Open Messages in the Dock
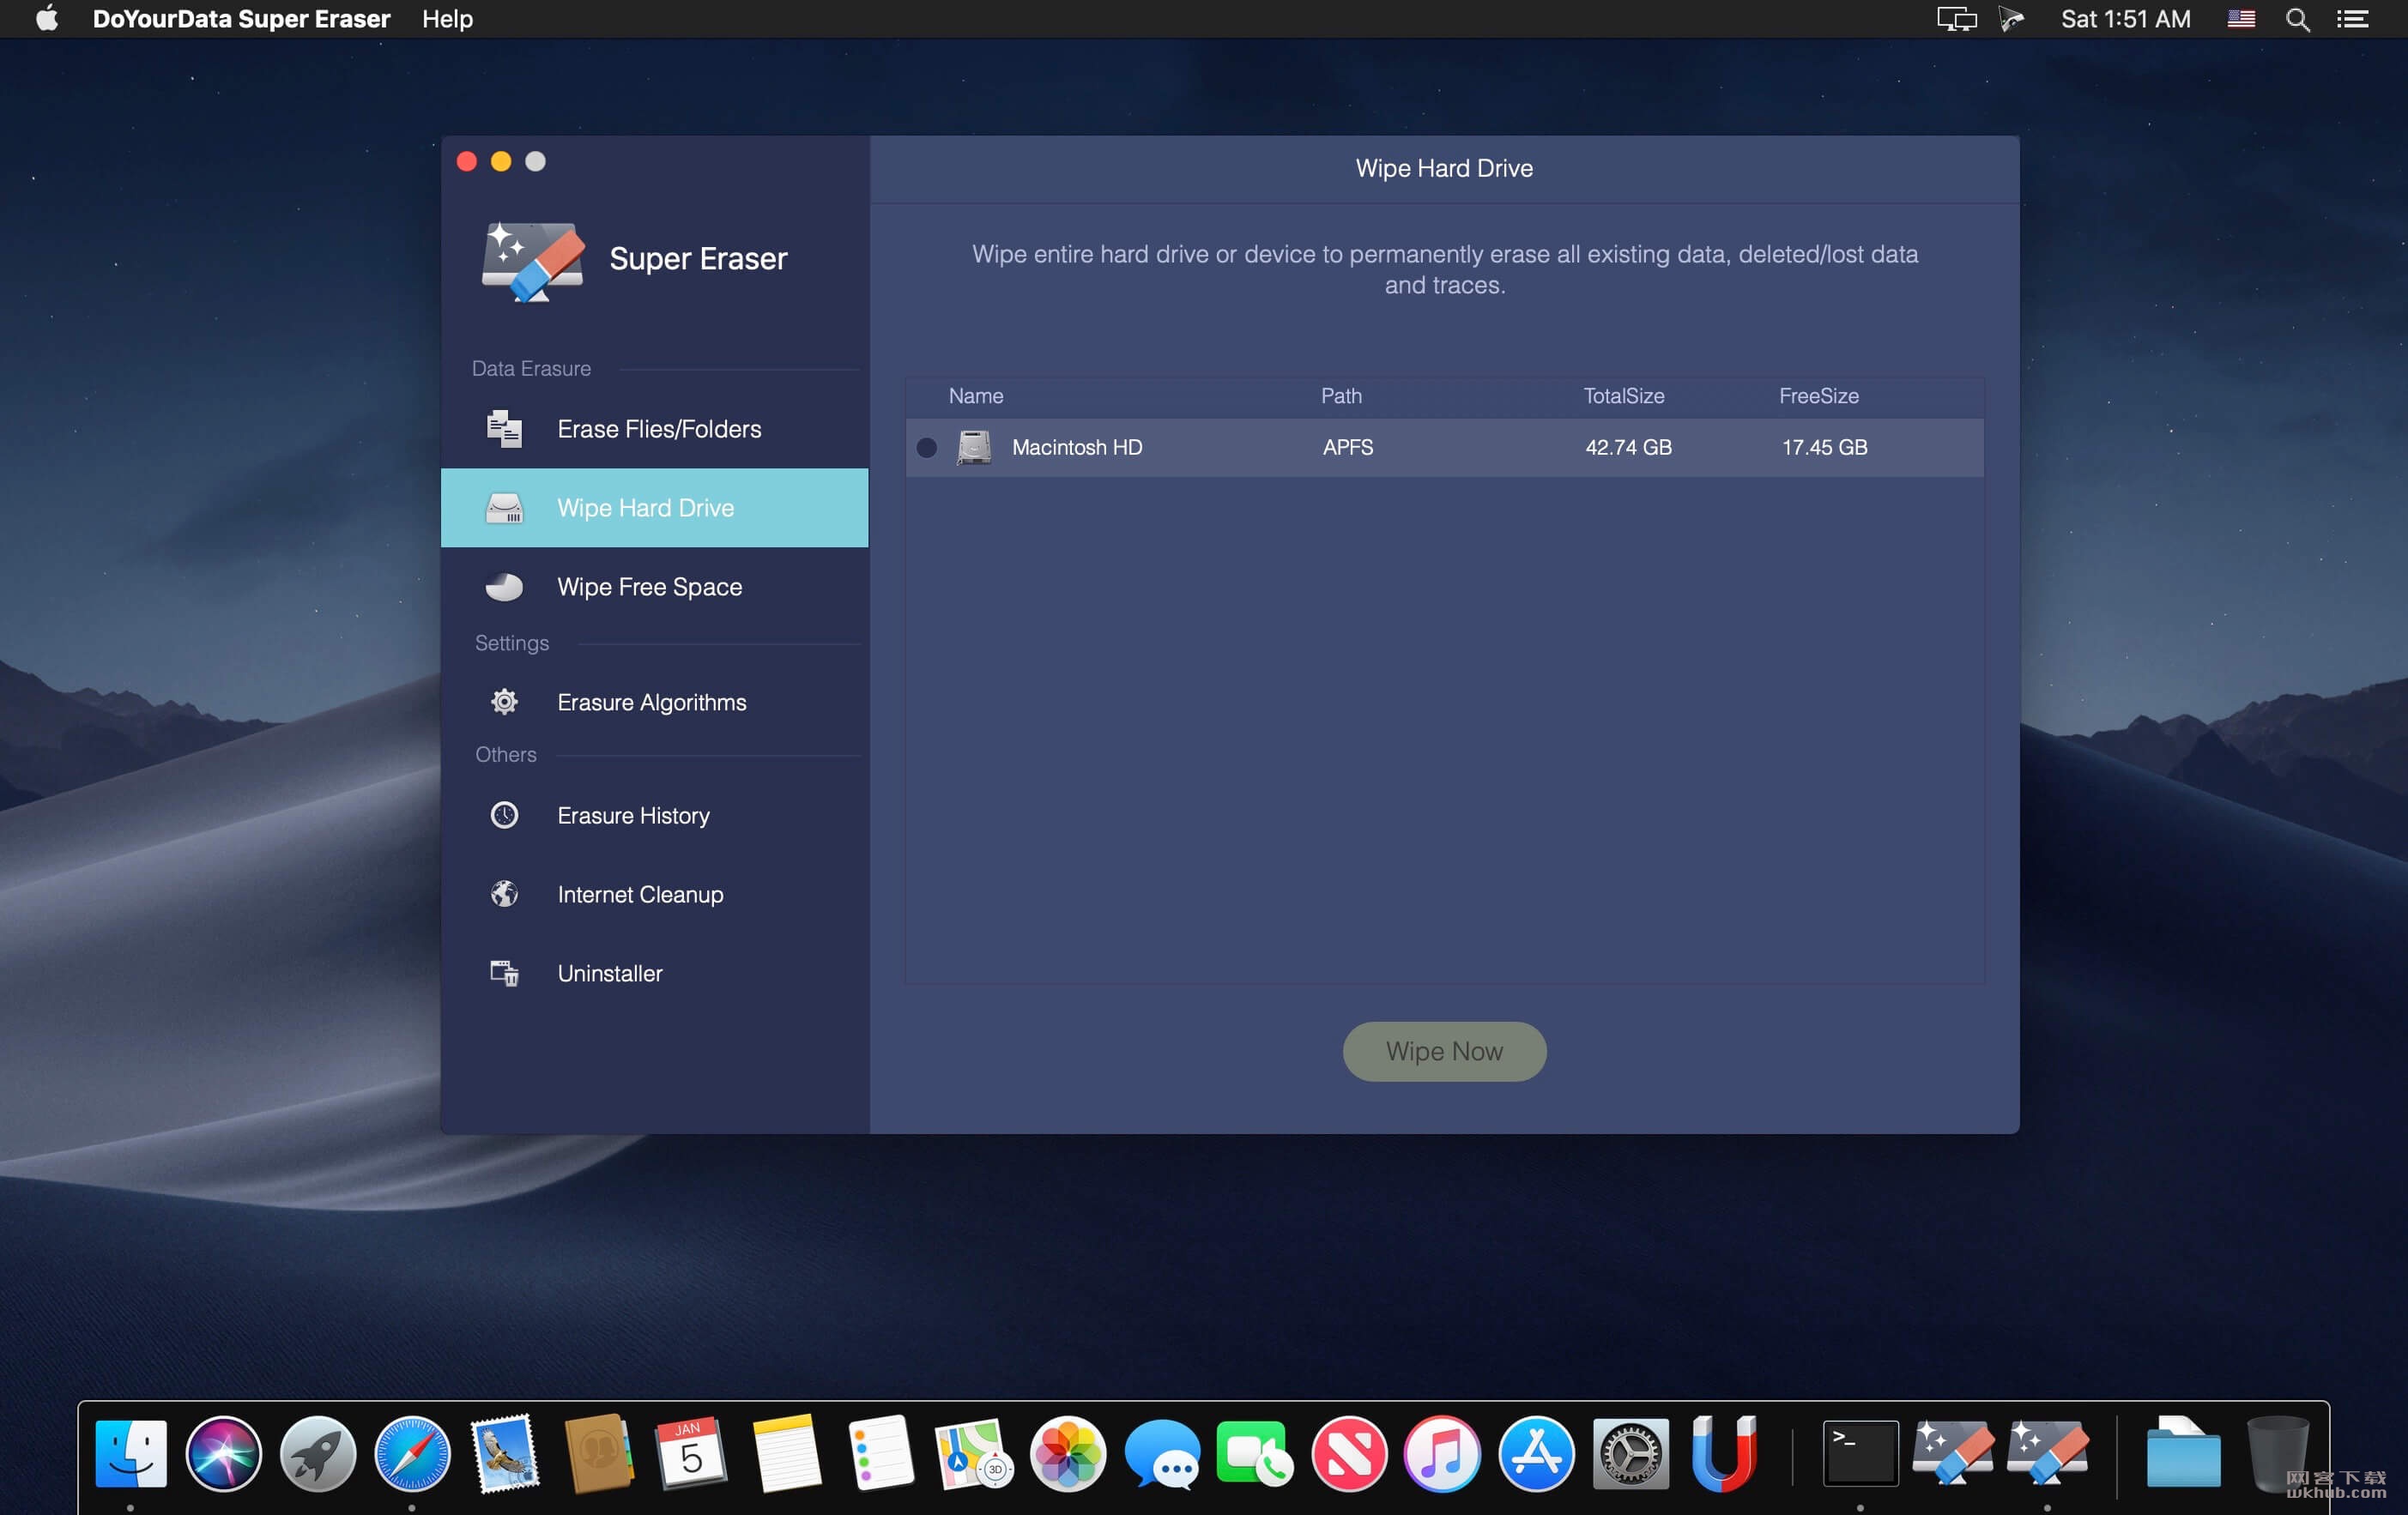This screenshot has height=1515, width=2408. click(1162, 1454)
